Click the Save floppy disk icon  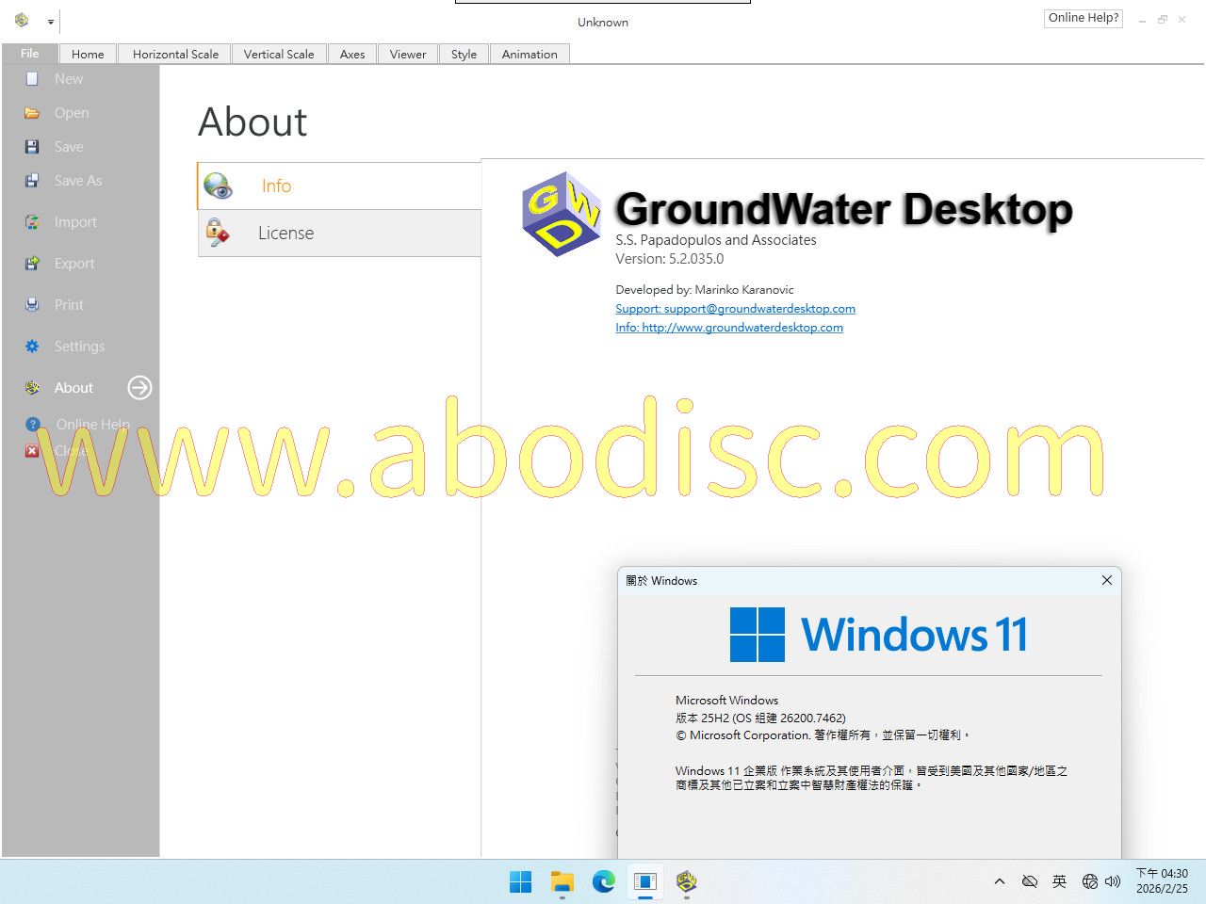[32, 147]
